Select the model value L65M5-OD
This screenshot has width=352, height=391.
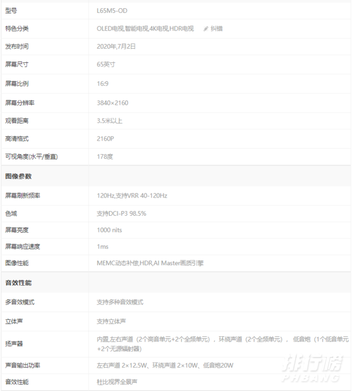(112, 11)
